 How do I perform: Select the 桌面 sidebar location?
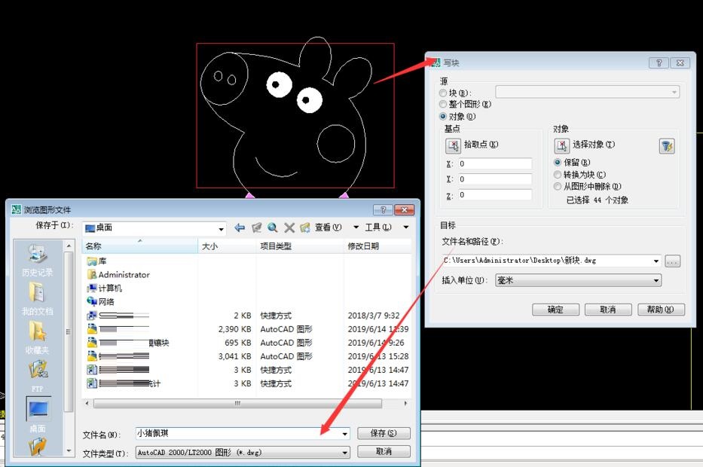point(38,414)
